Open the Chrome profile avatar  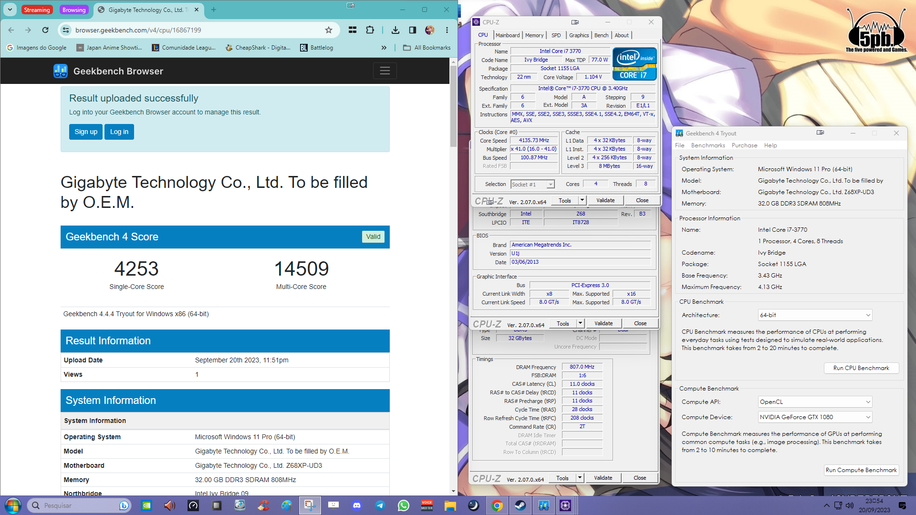430,30
